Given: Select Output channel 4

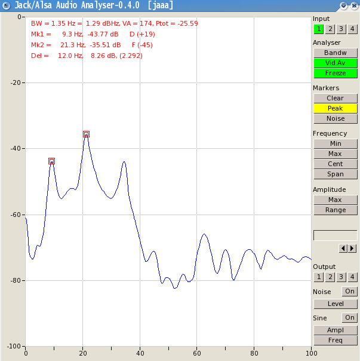Looking at the screenshot, I should click(x=352, y=277).
